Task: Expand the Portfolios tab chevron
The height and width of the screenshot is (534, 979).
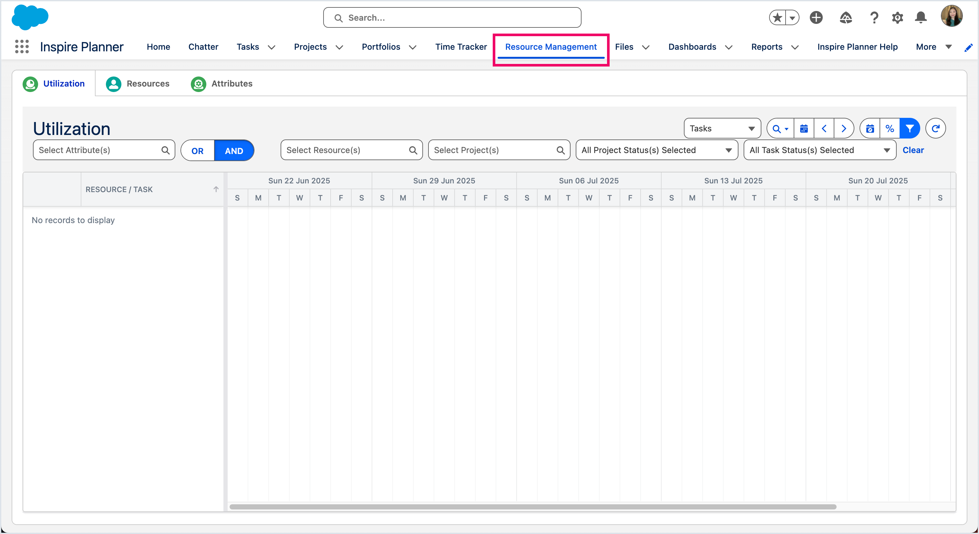Action: click(x=413, y=47)
